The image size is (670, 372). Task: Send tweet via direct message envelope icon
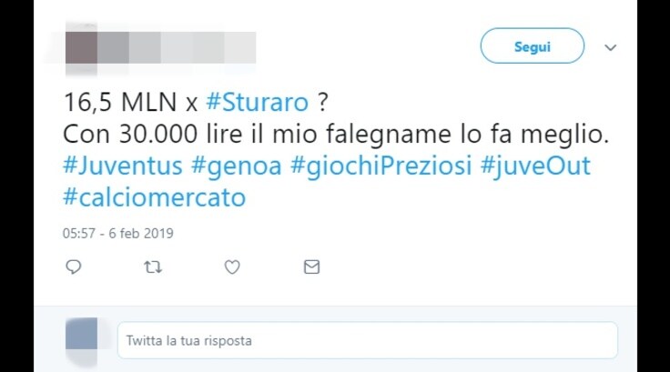click(311, 266)
